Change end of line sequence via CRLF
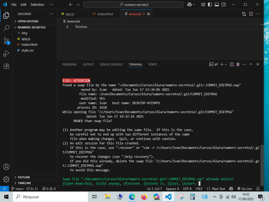 point(199,189)
